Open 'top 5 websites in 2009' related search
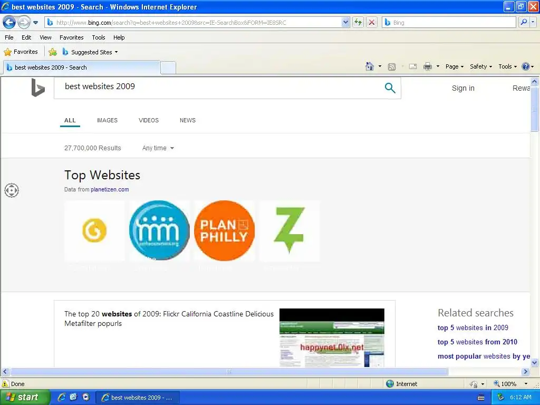540x405 pixels. 473,328
